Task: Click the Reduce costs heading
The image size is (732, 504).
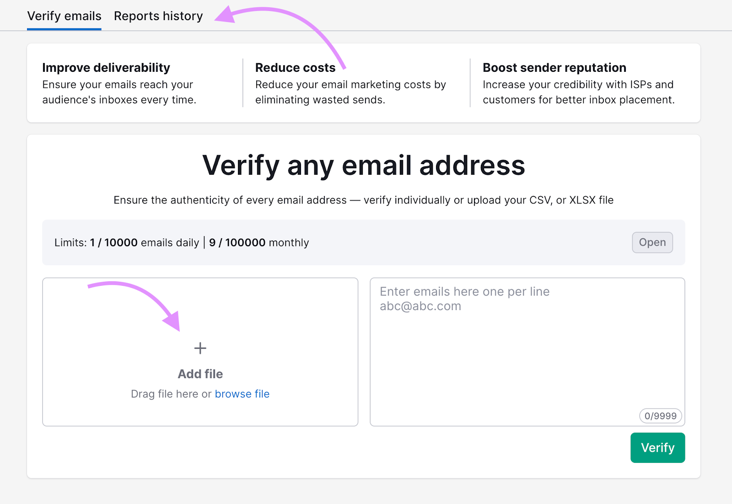Action: pyautogui.click(x=296, y=68)
